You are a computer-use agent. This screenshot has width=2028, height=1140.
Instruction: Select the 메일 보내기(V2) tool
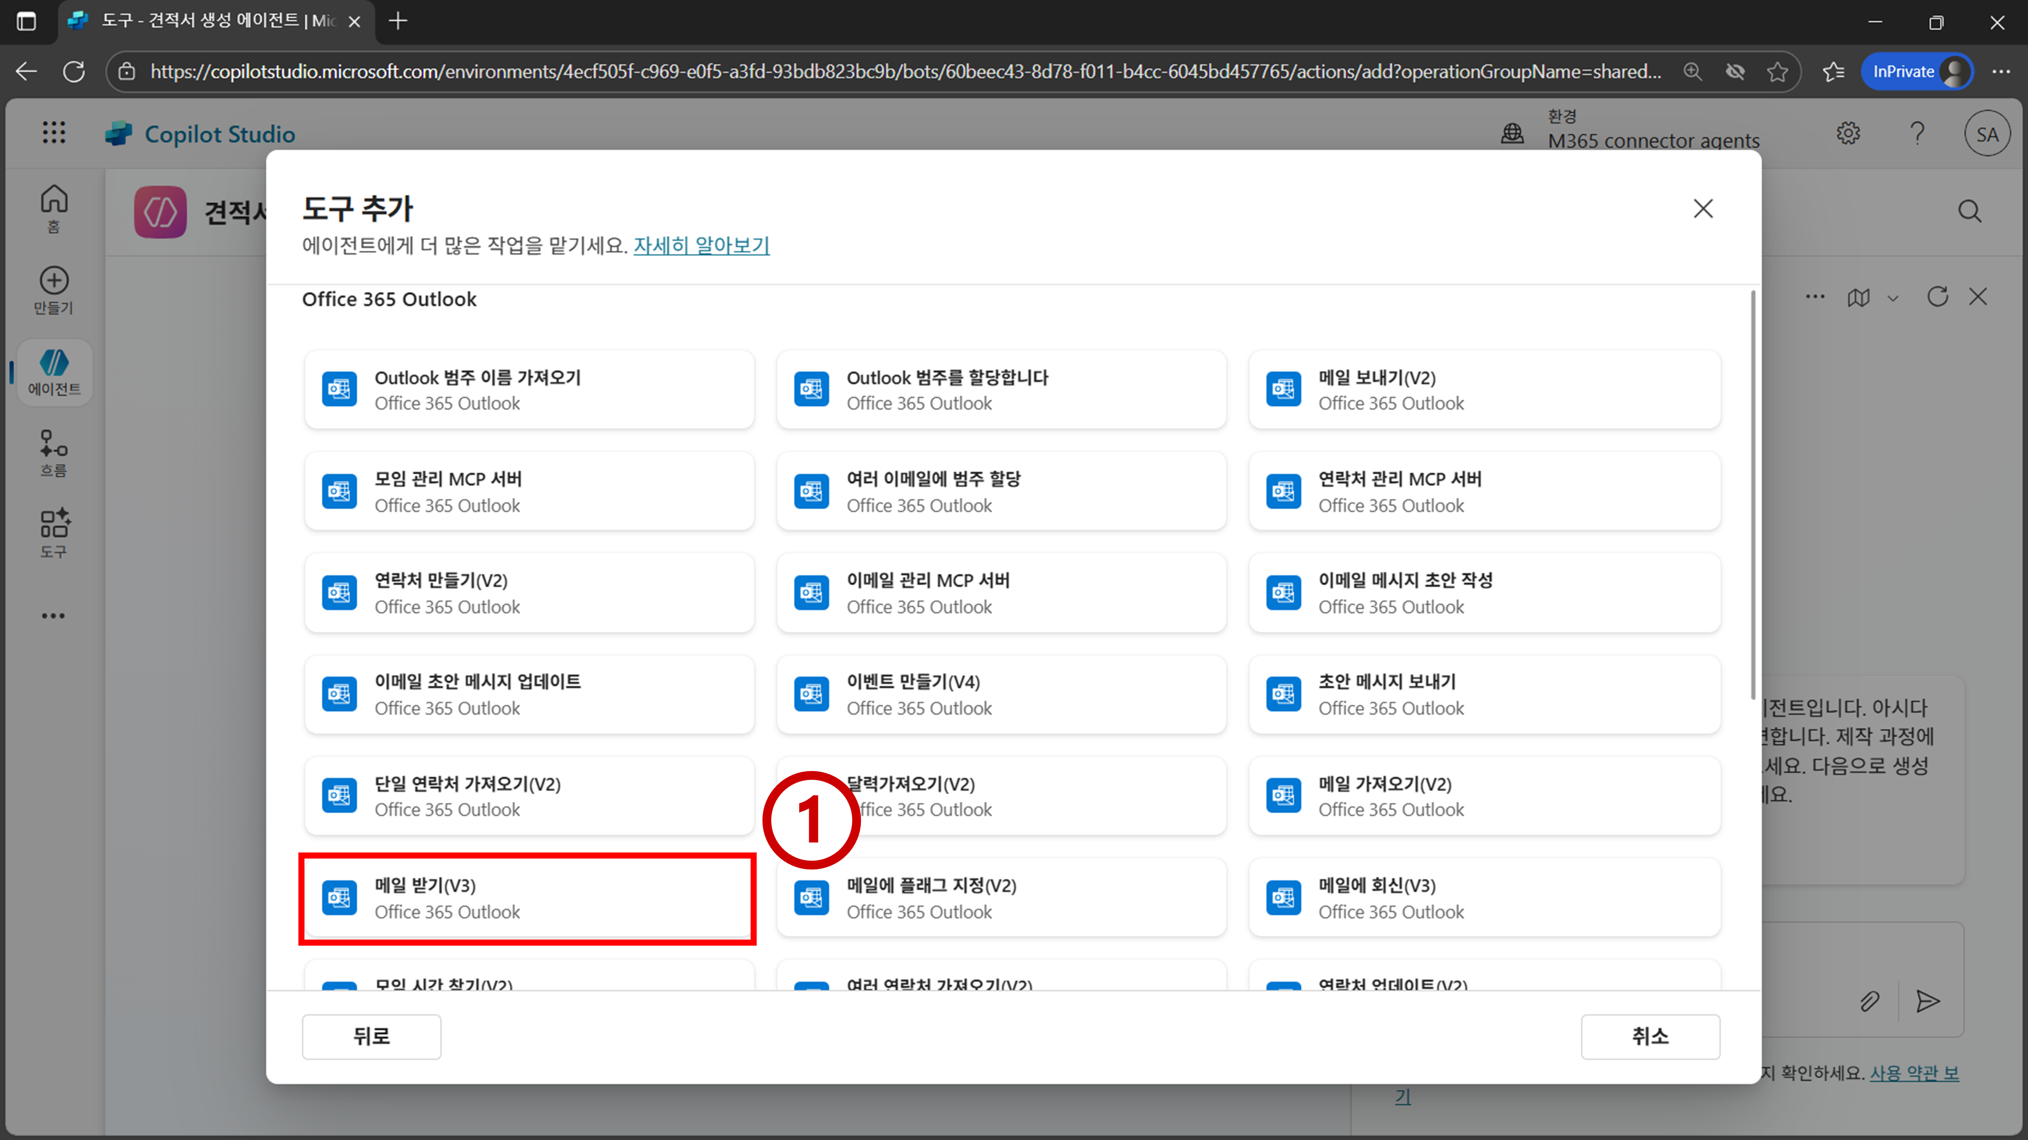coord(1484,390)
